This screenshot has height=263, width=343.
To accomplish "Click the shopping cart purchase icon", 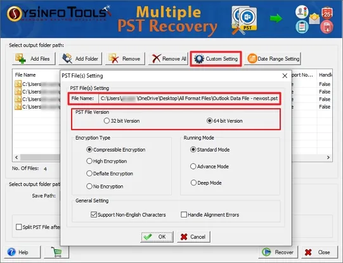I will tap(56, 252).
